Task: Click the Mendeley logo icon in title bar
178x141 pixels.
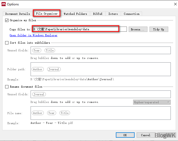Action: coord(3,4)
